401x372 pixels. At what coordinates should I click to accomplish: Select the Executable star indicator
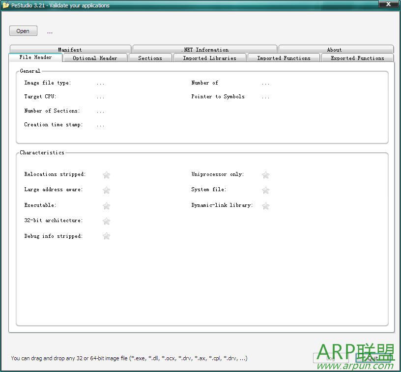click(x=106, y=206)
